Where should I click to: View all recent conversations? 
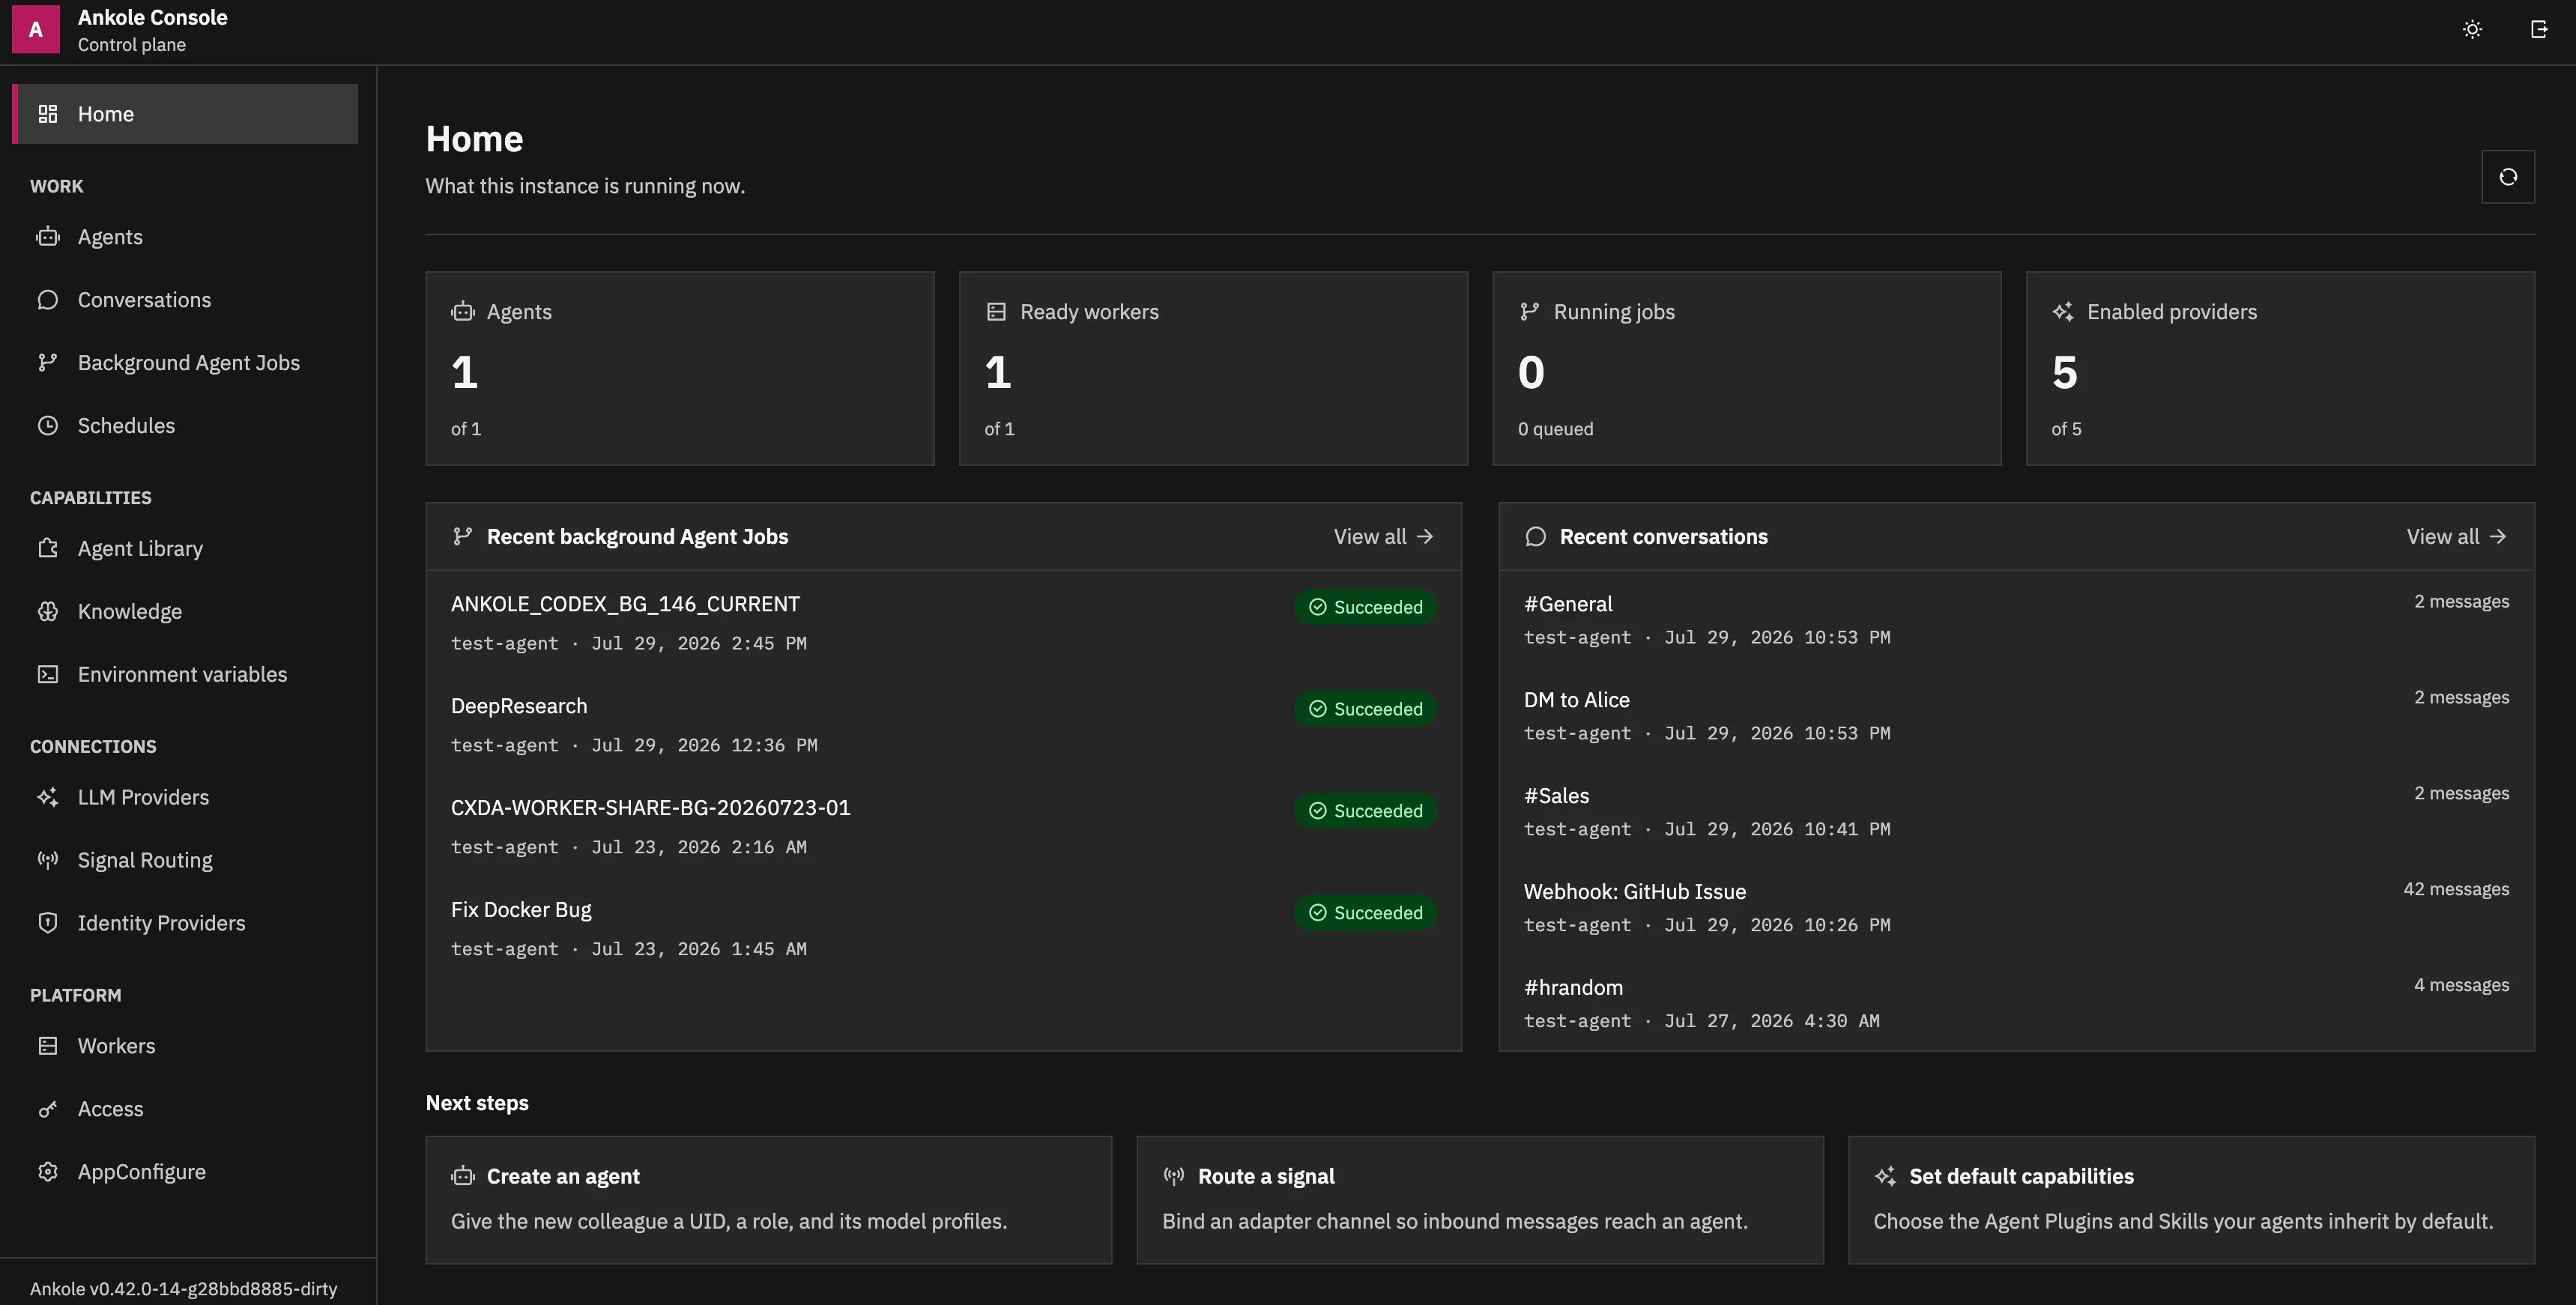[x=2457, y=537]
